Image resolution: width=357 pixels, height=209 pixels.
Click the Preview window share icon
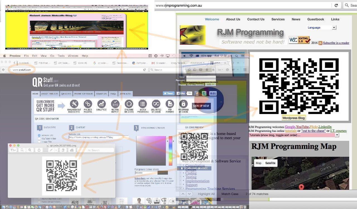[39, 150]
